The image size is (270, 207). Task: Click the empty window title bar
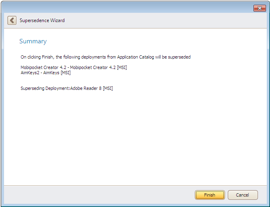tap(121, 8)
